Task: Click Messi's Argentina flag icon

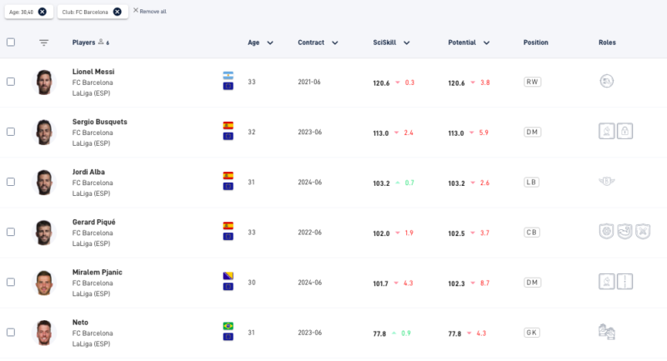Action: pos(228,76)
